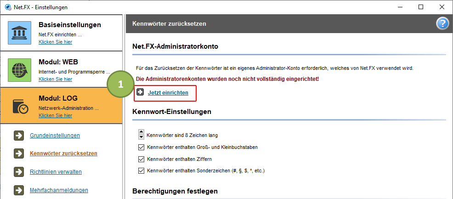
Task: Toggle Kennwörter enthalten Ziffern checkbox
Action: coord(141,159)
